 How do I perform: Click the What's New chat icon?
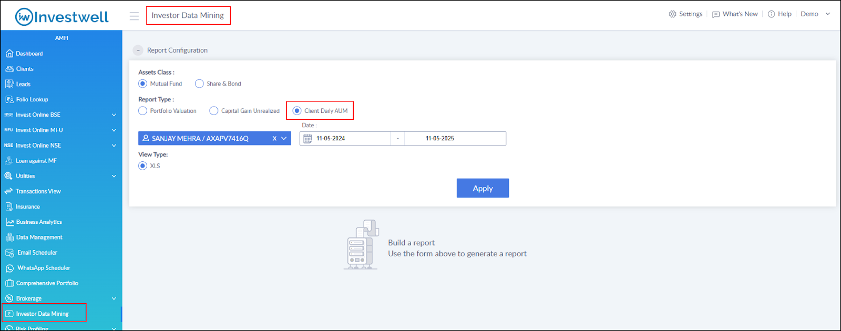715,14
